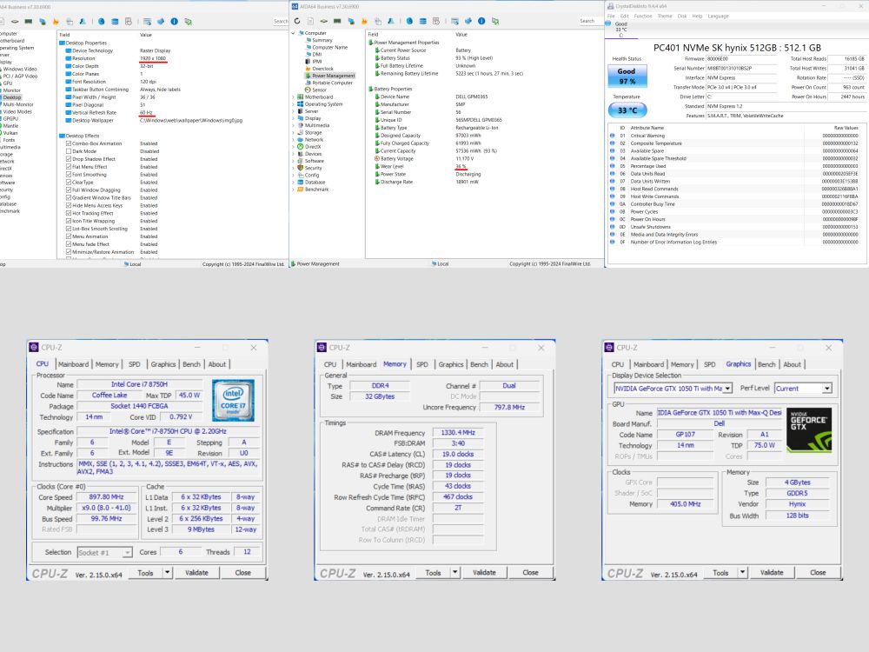The height and width of the screenshot is (652, 869).
Task: Switch to the SPD tab in CPU-Z Memory window
Action: tap(421, 364)
